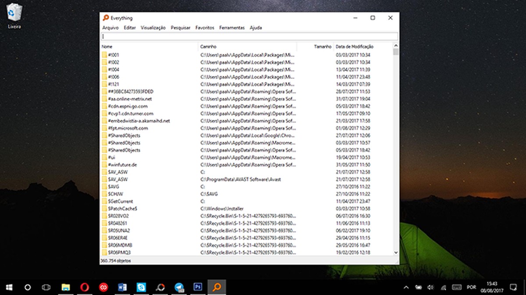This screenshot has width=526, height=295.
Task: Open Everything search from the taskbar
Action: tap(217, 287)
